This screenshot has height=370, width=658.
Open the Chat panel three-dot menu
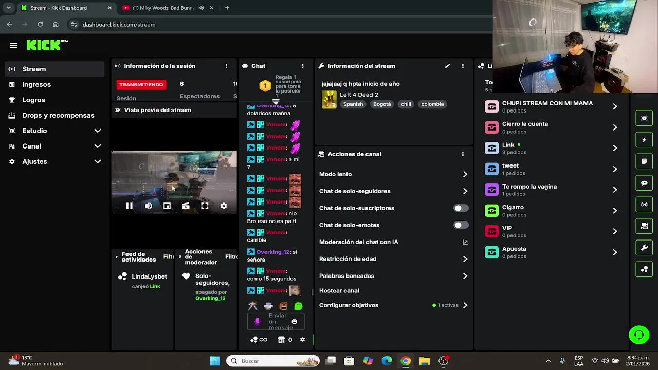303,66
